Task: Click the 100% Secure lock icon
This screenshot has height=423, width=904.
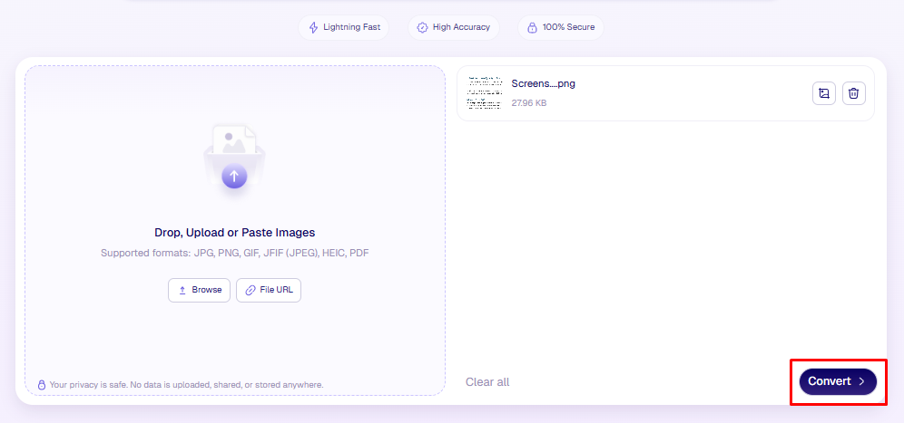Action: coord(532,27)
